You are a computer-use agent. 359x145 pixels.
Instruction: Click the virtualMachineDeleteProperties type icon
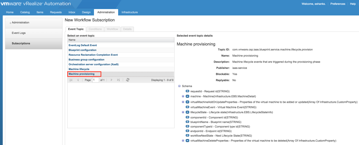(x=187, y=141)
